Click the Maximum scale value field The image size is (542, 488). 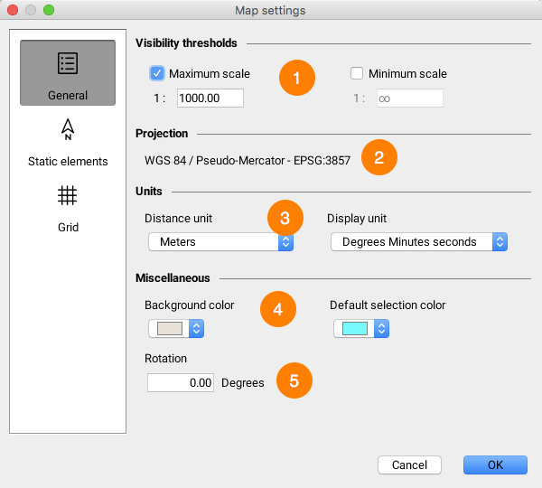point(210,98)
